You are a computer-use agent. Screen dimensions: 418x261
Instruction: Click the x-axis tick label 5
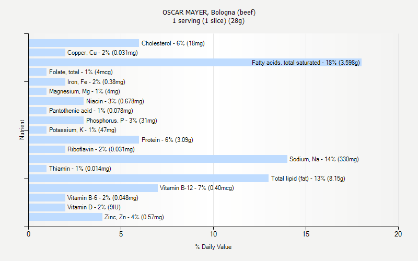(121, 234)
